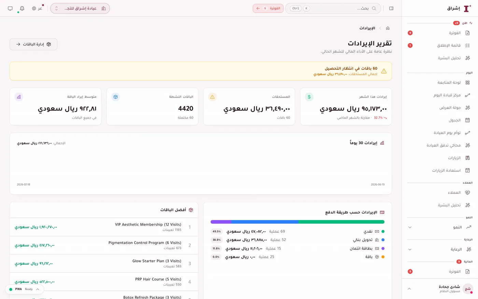
Task: Select Pigmentation Control Program (6 Visits) row
Action: coord(104,245)
